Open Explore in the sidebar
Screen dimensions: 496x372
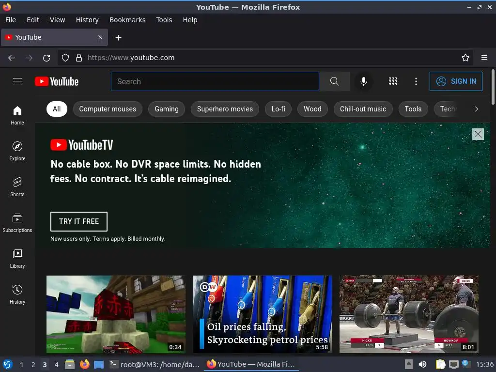17,152
